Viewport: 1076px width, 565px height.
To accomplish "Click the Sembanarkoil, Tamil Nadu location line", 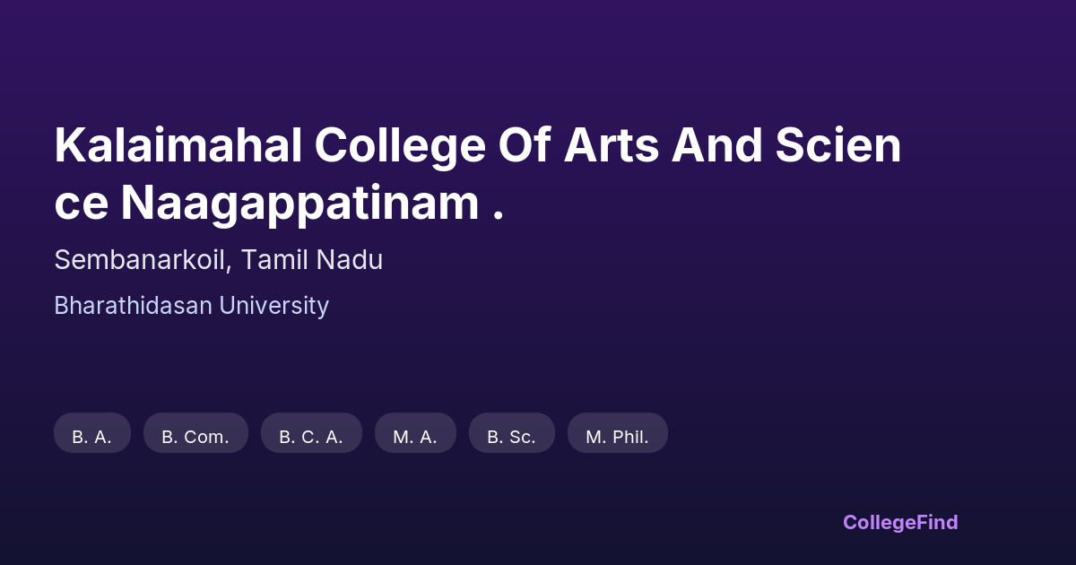I will [218, 260].
